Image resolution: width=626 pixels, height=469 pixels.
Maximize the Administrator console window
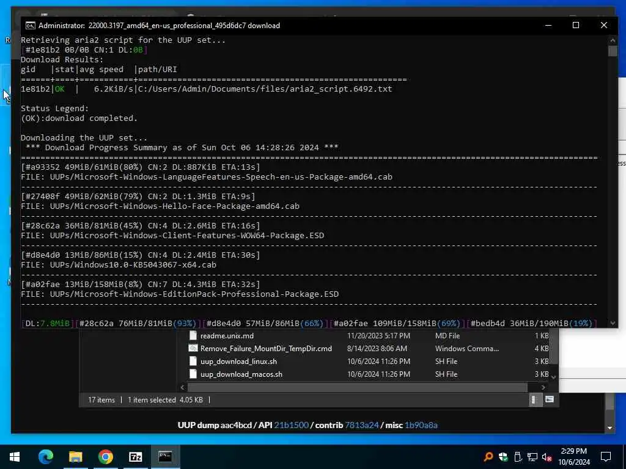[576, 26]
